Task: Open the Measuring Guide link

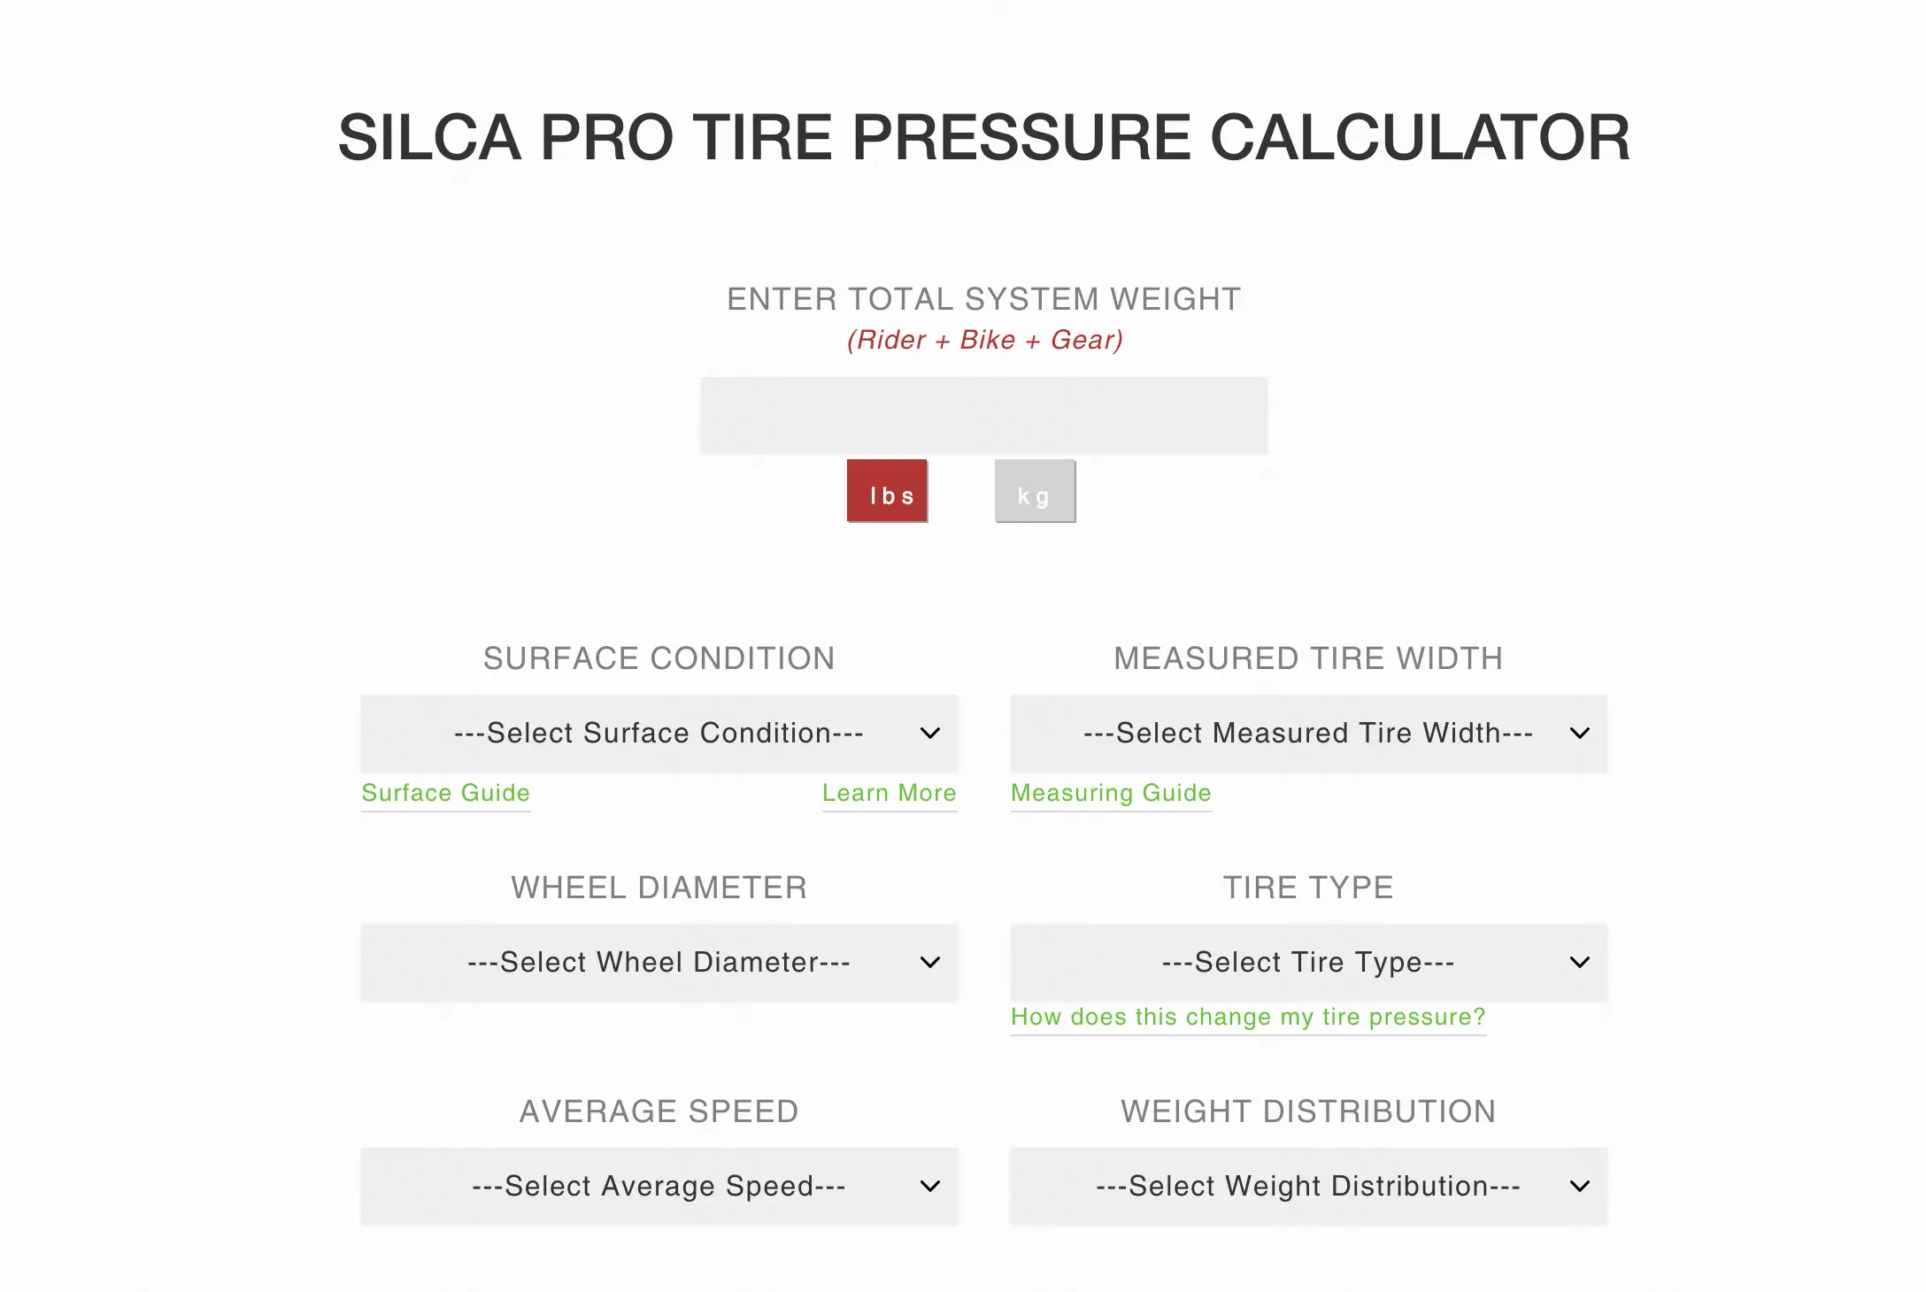Action: pyautogui.click(x=1111, y=793)
